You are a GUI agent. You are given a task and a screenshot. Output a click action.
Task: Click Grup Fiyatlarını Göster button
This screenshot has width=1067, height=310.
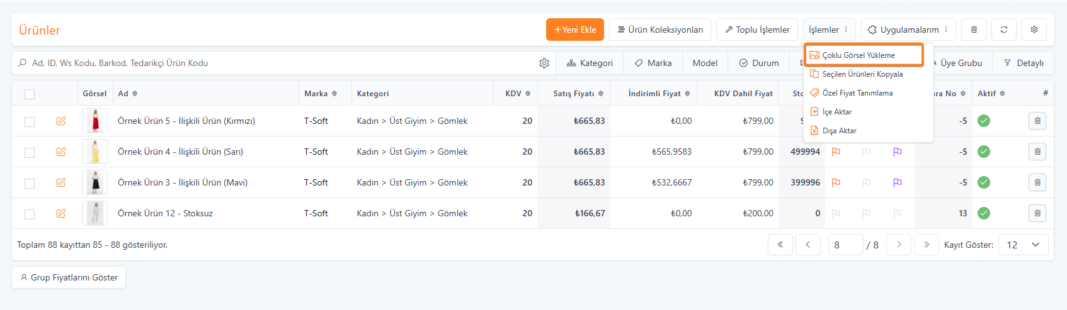pyautogui.click(x=69, y=277)
